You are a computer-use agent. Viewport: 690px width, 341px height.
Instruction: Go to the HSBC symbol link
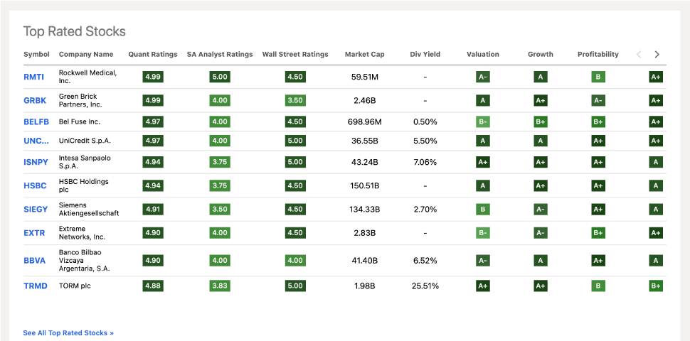35,186
